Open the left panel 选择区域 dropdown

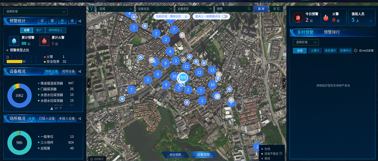coord(35,11)
